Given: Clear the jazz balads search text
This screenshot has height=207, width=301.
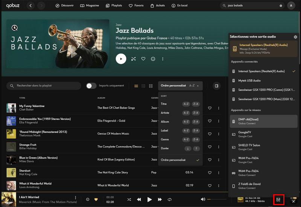Looking at the screenshot, I should (x=281, y=6).
